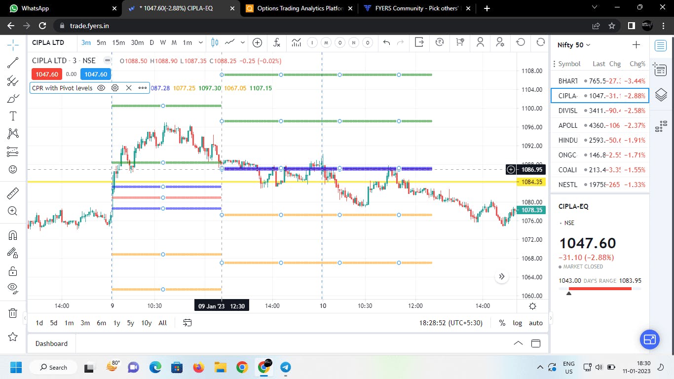
Task: Open the fx Indicators menu
Action: point(277,43)
